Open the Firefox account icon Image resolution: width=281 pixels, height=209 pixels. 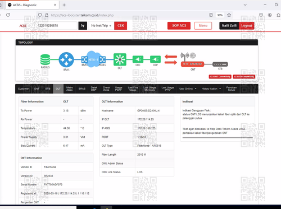pos(270,15)
